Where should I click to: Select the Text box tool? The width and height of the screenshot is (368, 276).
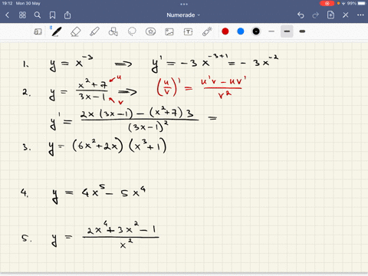[x=188, y=31]
